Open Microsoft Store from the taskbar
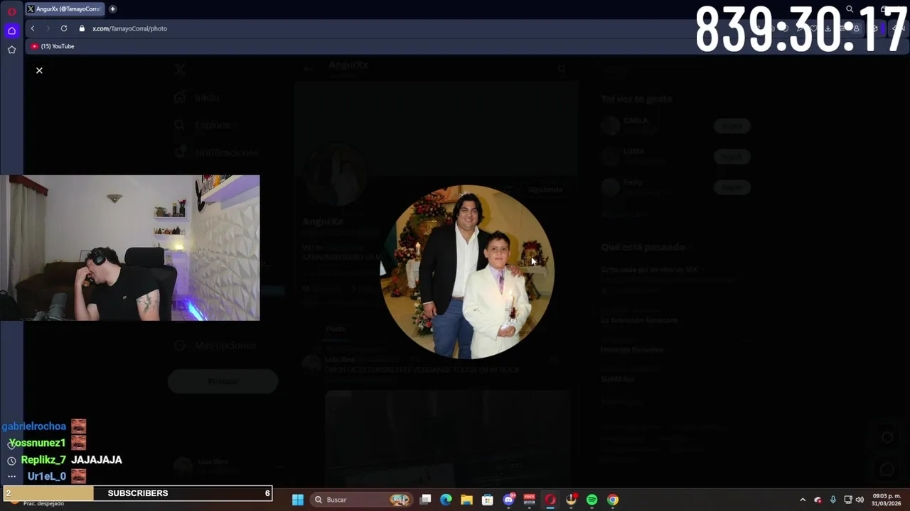This screenshot has height=511, width=910. (487, 500)
